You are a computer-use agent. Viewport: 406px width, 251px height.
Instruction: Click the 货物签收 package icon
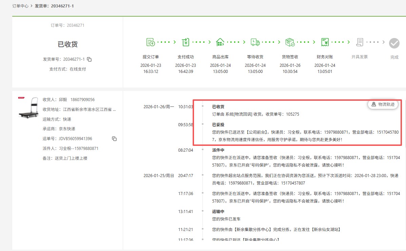290,42
